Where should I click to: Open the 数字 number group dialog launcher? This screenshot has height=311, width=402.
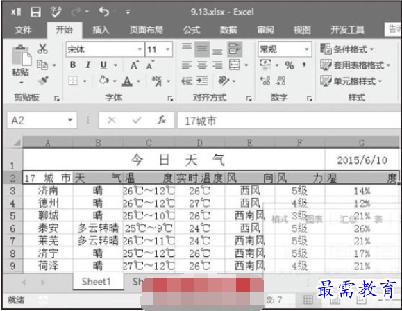pos(310,99)
